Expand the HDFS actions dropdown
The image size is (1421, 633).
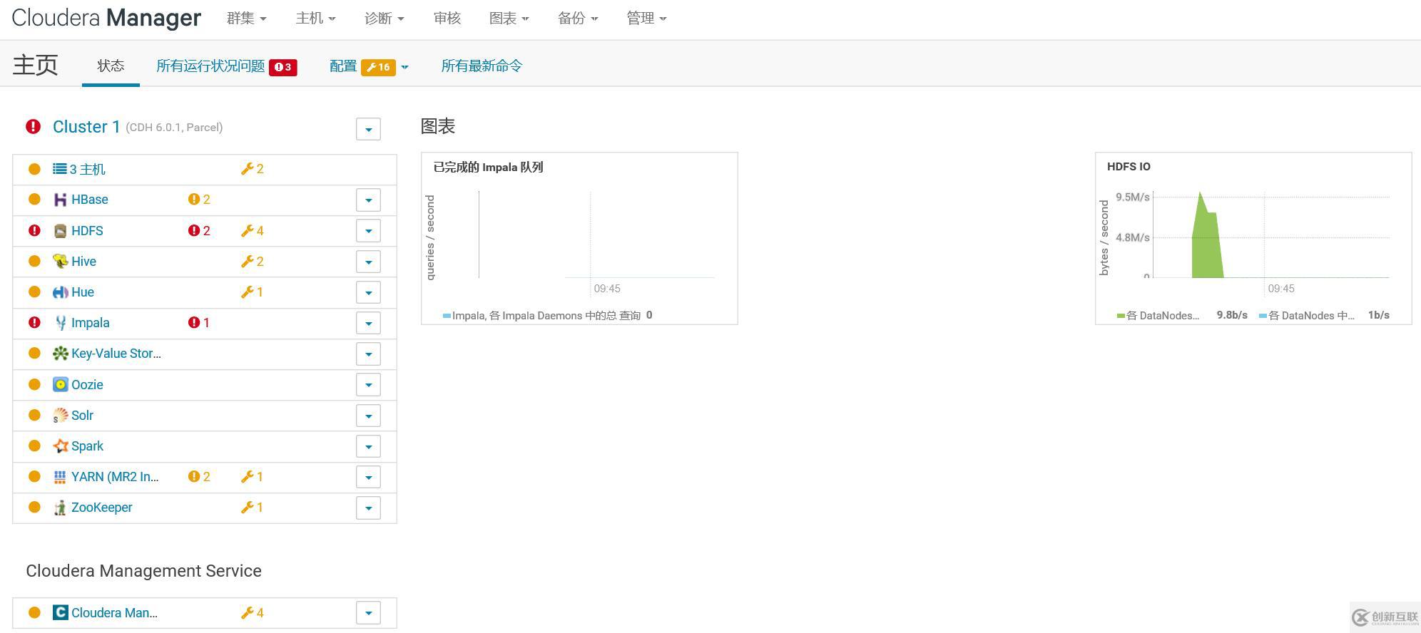[368, 231]
